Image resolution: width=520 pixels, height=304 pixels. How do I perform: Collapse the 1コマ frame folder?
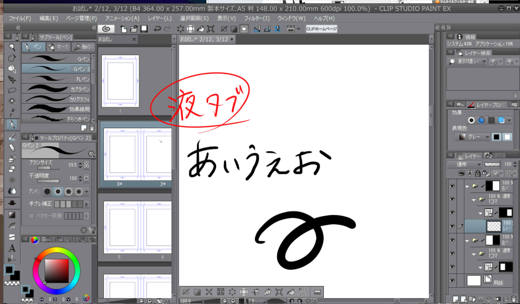[474, 200]
